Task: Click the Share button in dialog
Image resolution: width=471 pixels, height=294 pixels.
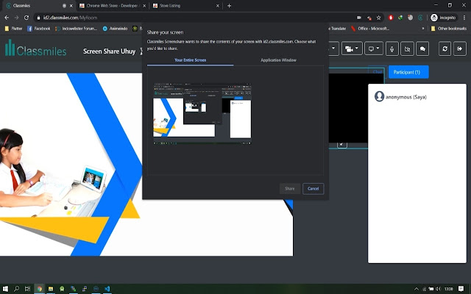Action: point(289,188)
